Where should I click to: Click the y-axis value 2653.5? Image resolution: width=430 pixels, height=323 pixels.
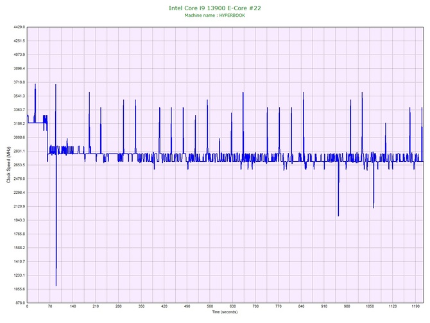click(x=19, y=165)
